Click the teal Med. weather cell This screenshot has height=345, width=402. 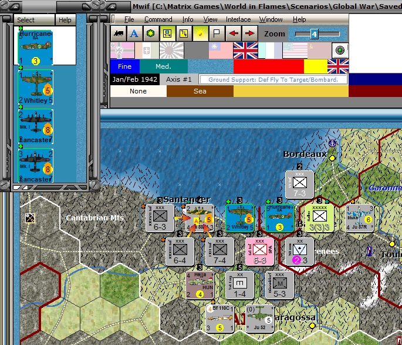tap(164, 66)
